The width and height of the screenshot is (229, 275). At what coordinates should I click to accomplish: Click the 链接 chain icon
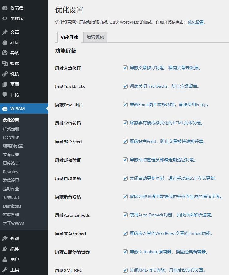click(5, 74)
